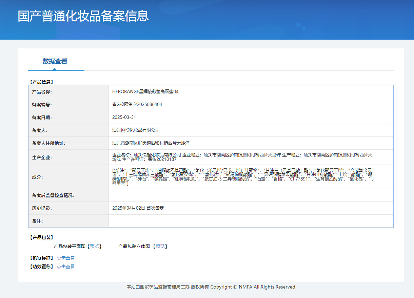Click the NMPA copyright footer text
The height and width of the screenshot is (298, 414).
pos(211,287)
